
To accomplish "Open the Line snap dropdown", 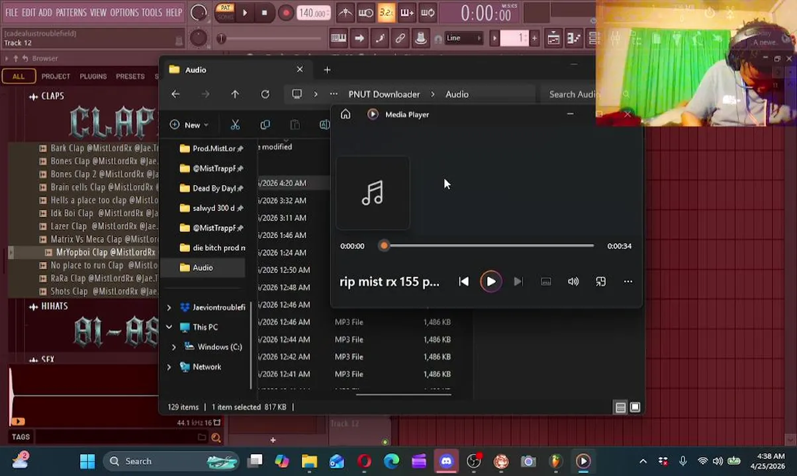I will 464,38.
